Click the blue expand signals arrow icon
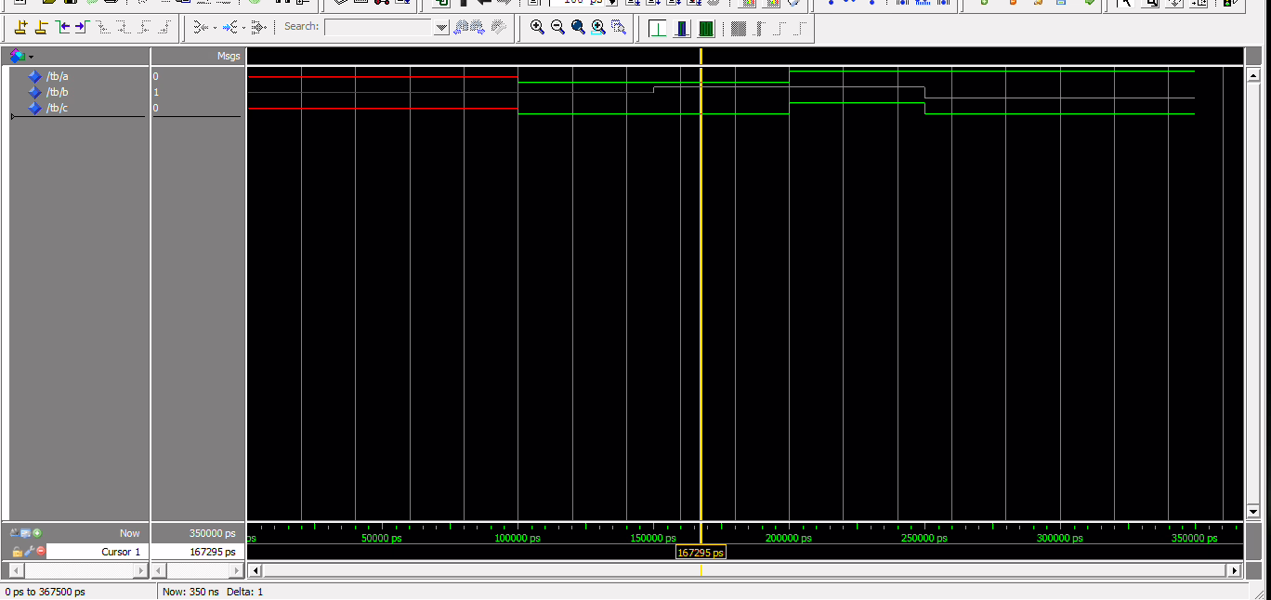This screenshot has height=600, width=1271. click(229, 27)
